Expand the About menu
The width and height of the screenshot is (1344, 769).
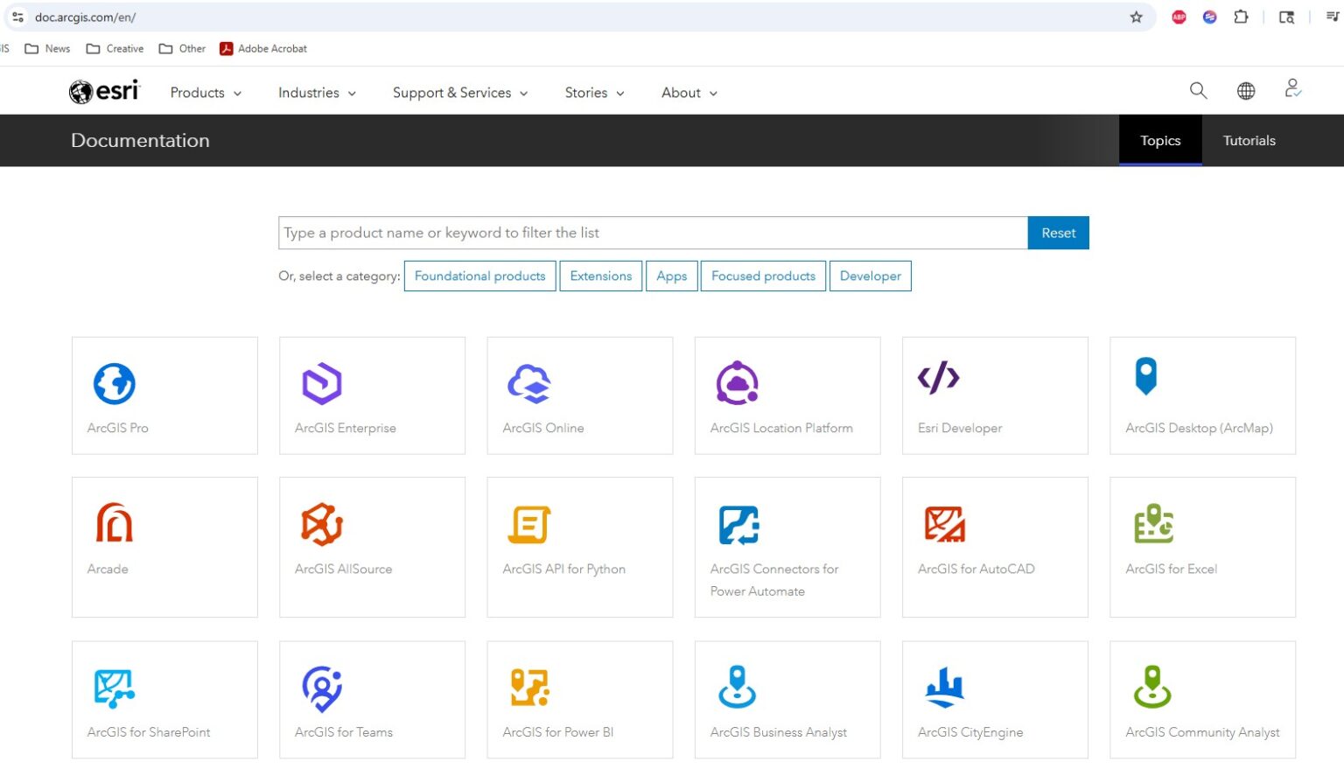click(x=689, y=93)
